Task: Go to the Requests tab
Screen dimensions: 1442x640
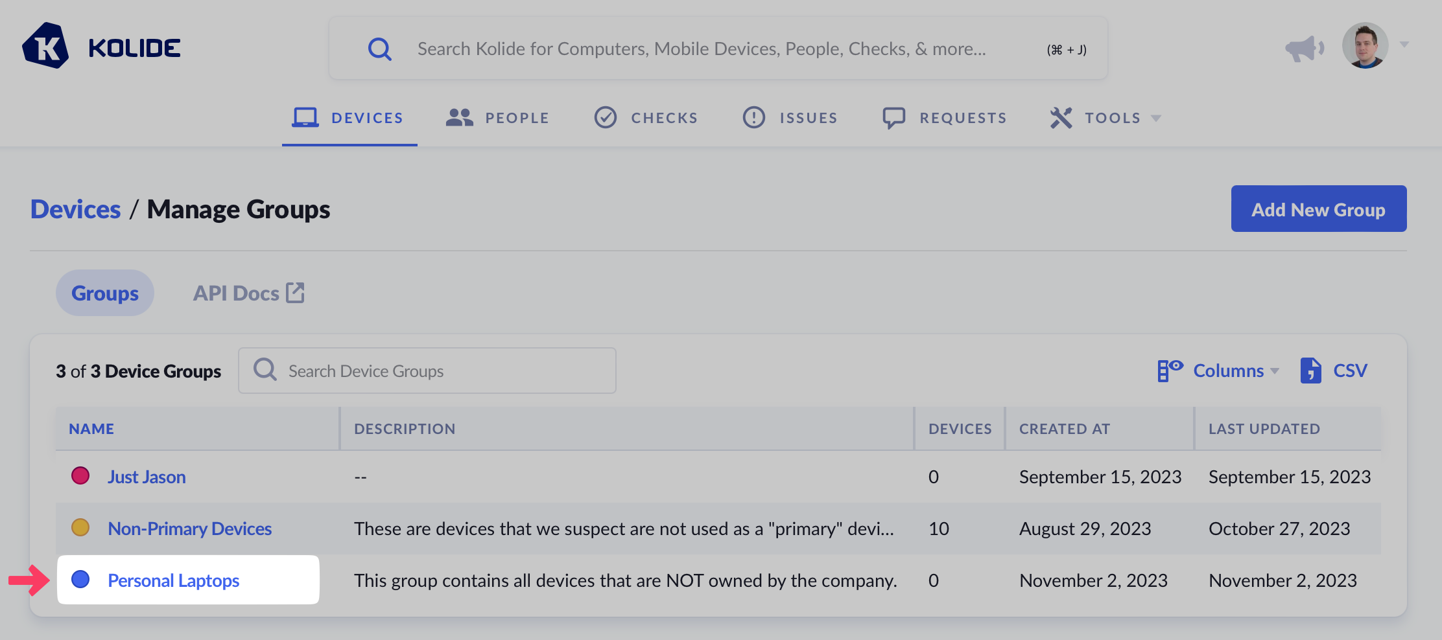Action: coord(945,118)
